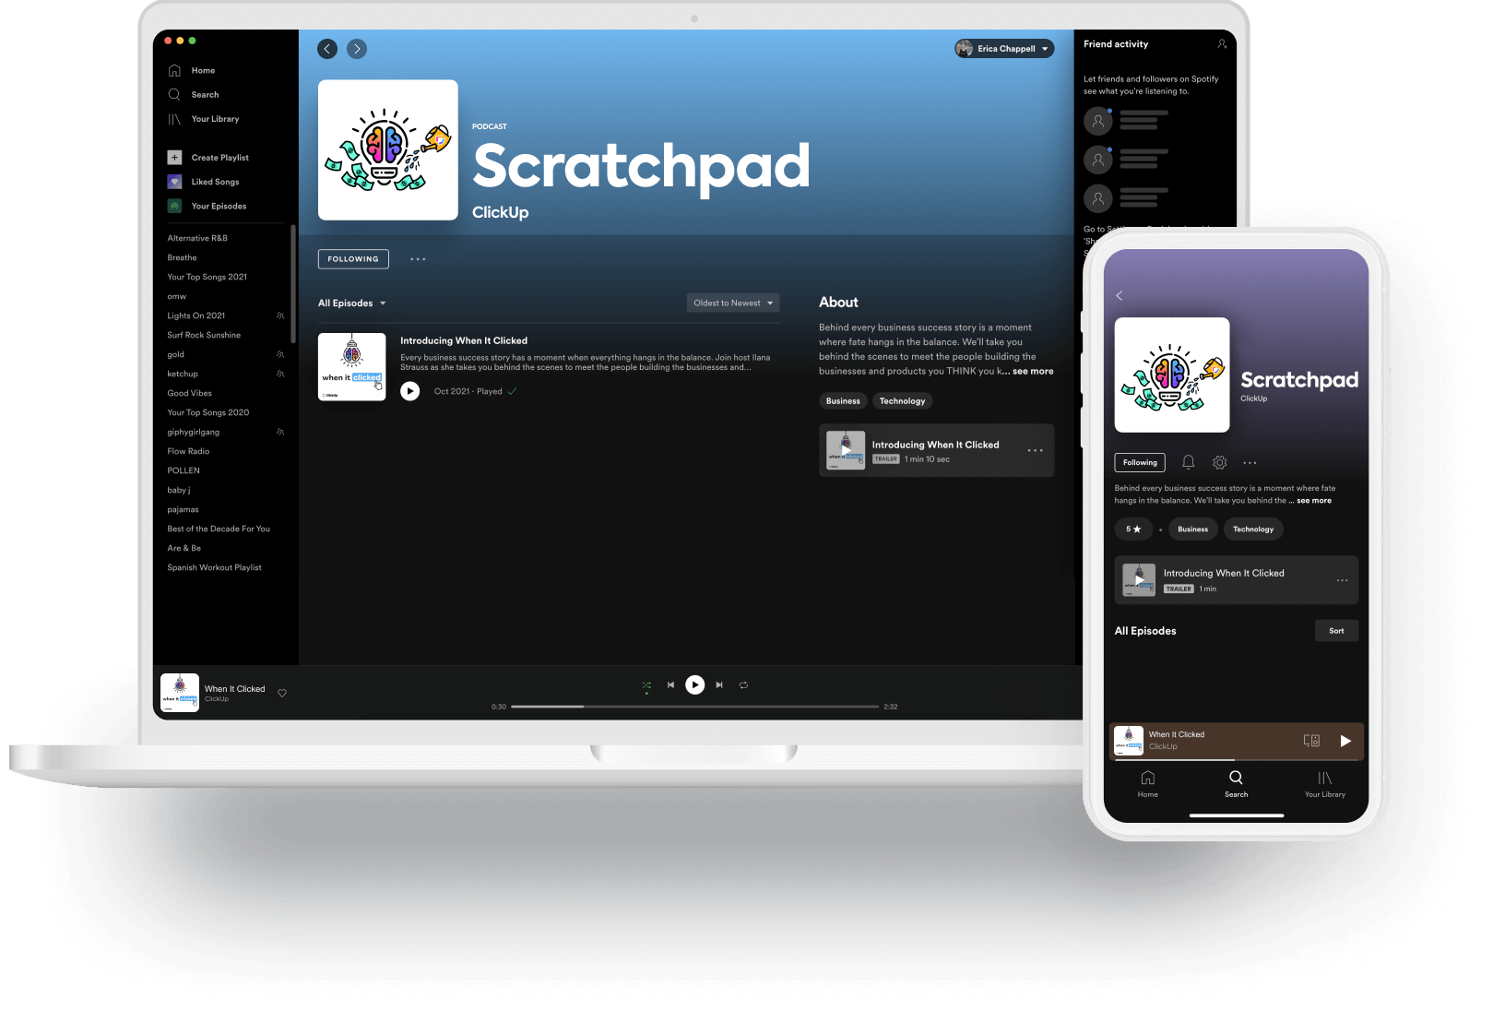This screenshot has height=1011, width=1493.
Task: Click the now playing cover art thumbnail
Action: [x=180, y=693]
